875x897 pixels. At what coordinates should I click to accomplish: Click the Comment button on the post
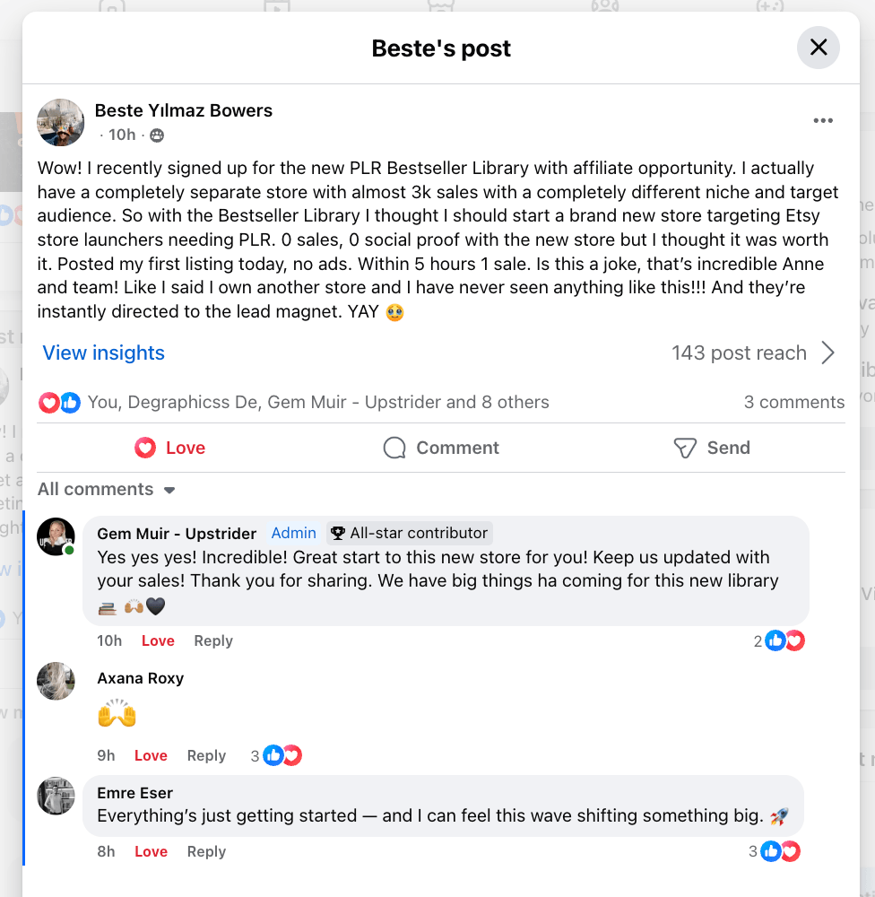441,448
